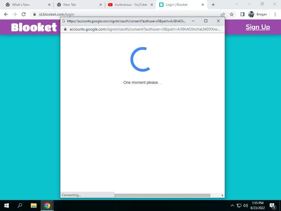The image size is (281, 211).
Task: Click the popup horizontal scrollbar thumb
Action: pyautogui.click(x=162, y=195)
